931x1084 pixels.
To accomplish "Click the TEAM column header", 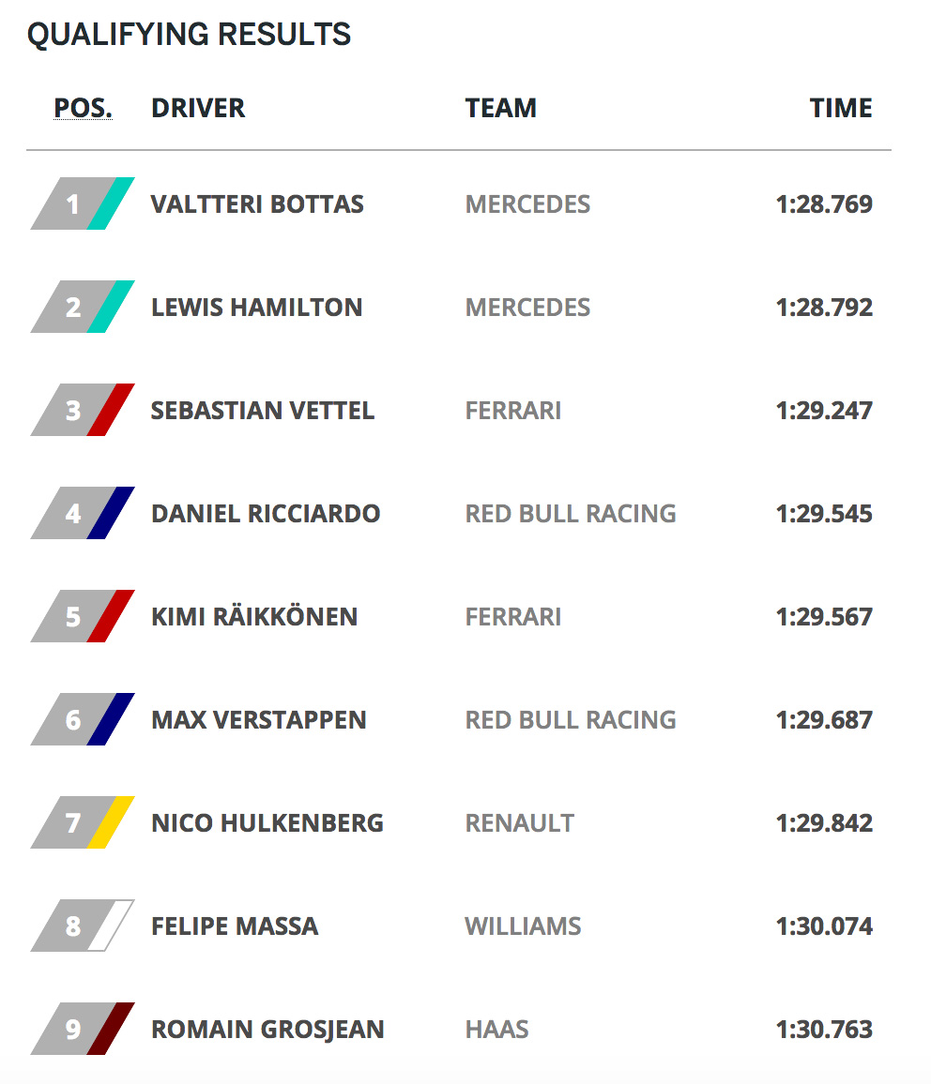I will click(x=500, y=108).
